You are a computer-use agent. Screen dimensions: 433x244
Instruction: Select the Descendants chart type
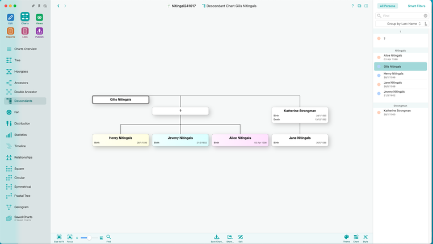[25, 101]
